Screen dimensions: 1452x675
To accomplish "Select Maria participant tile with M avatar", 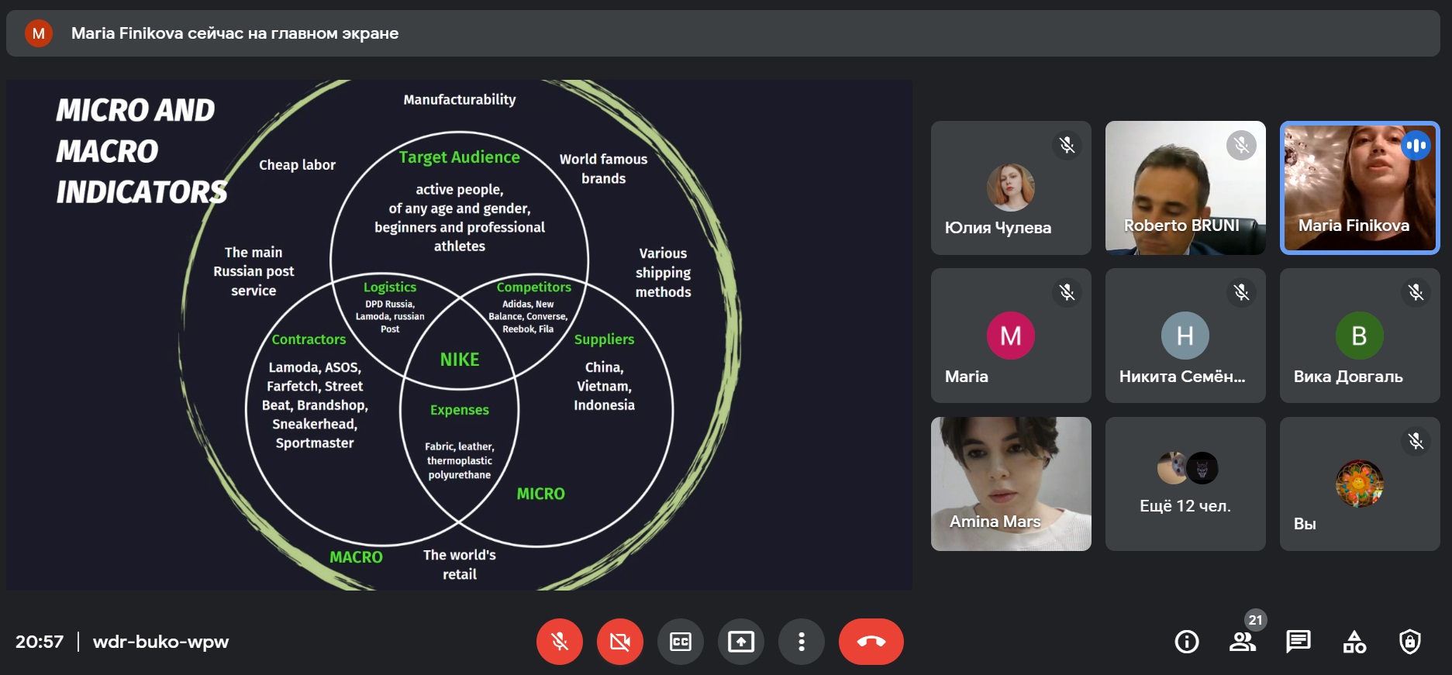I will 1011,336.
